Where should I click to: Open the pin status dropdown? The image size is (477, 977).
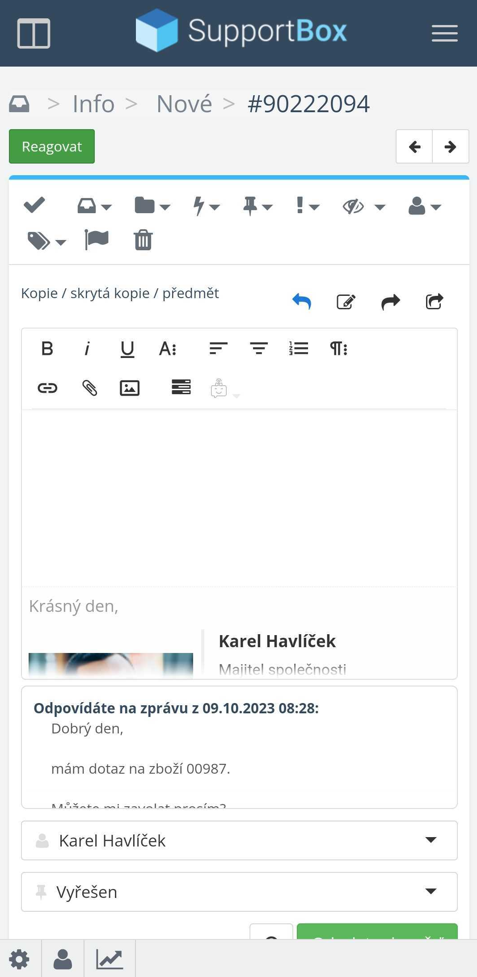click(x=257, y=206)
